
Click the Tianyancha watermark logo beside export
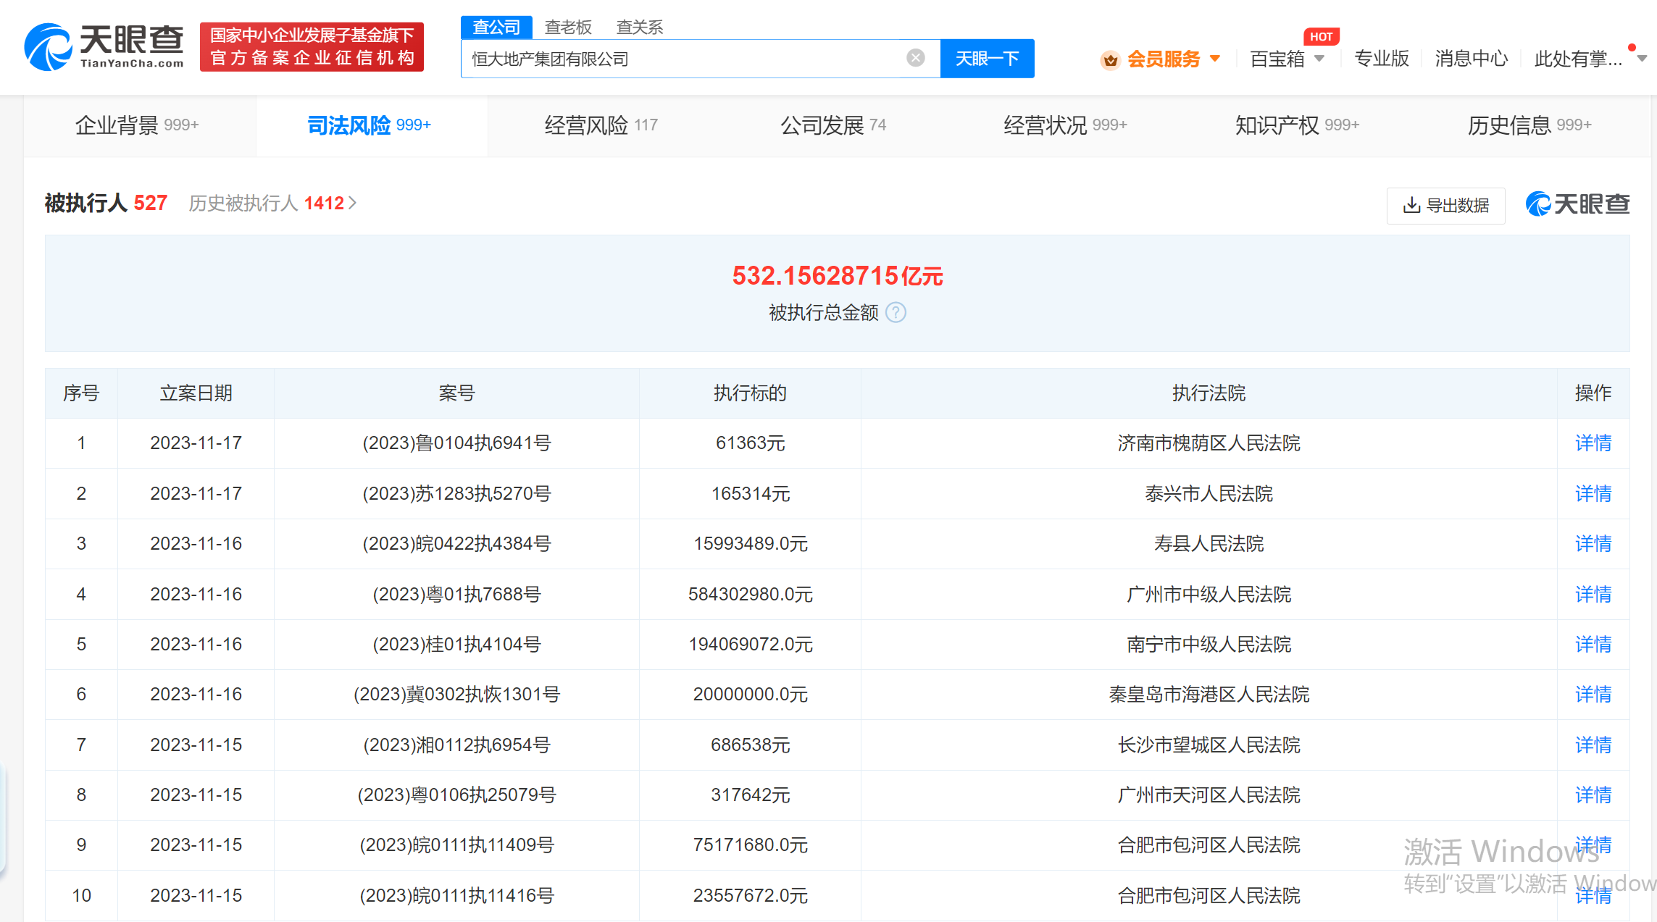[x=1577, y=204]
